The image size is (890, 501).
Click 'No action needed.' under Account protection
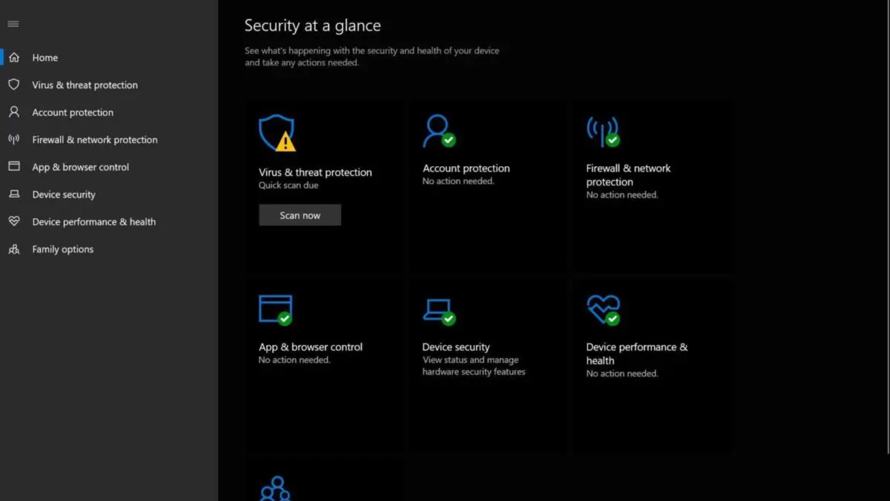coord(458,181)
